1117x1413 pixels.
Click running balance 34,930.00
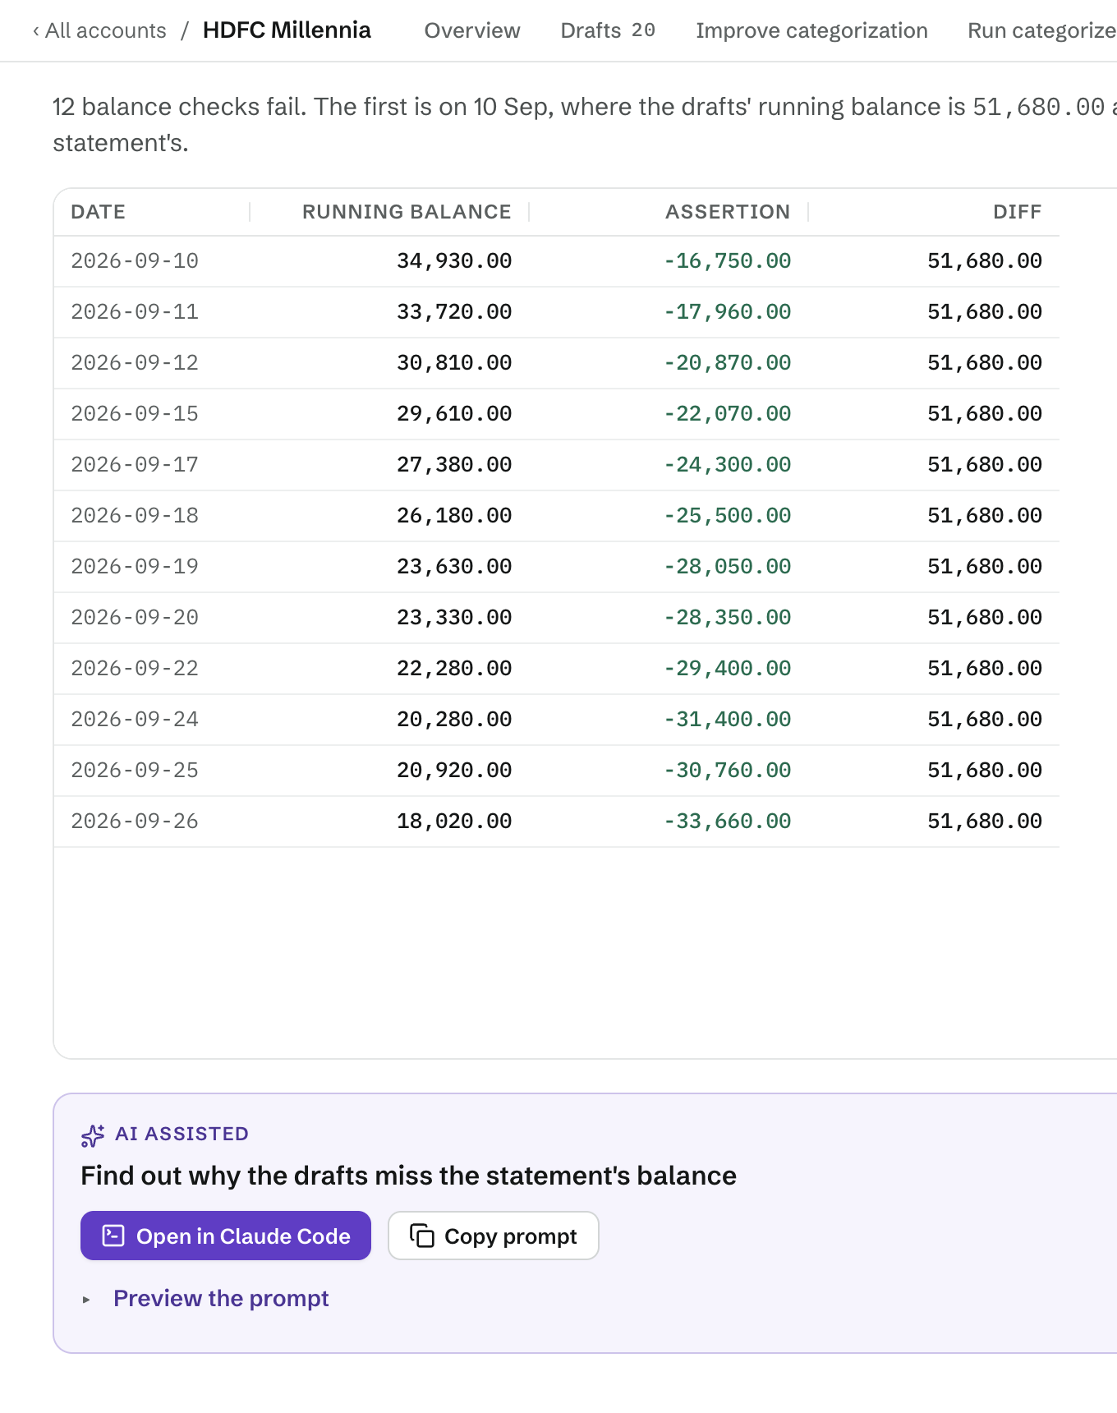pyautogui.click(x=454, y=261)
